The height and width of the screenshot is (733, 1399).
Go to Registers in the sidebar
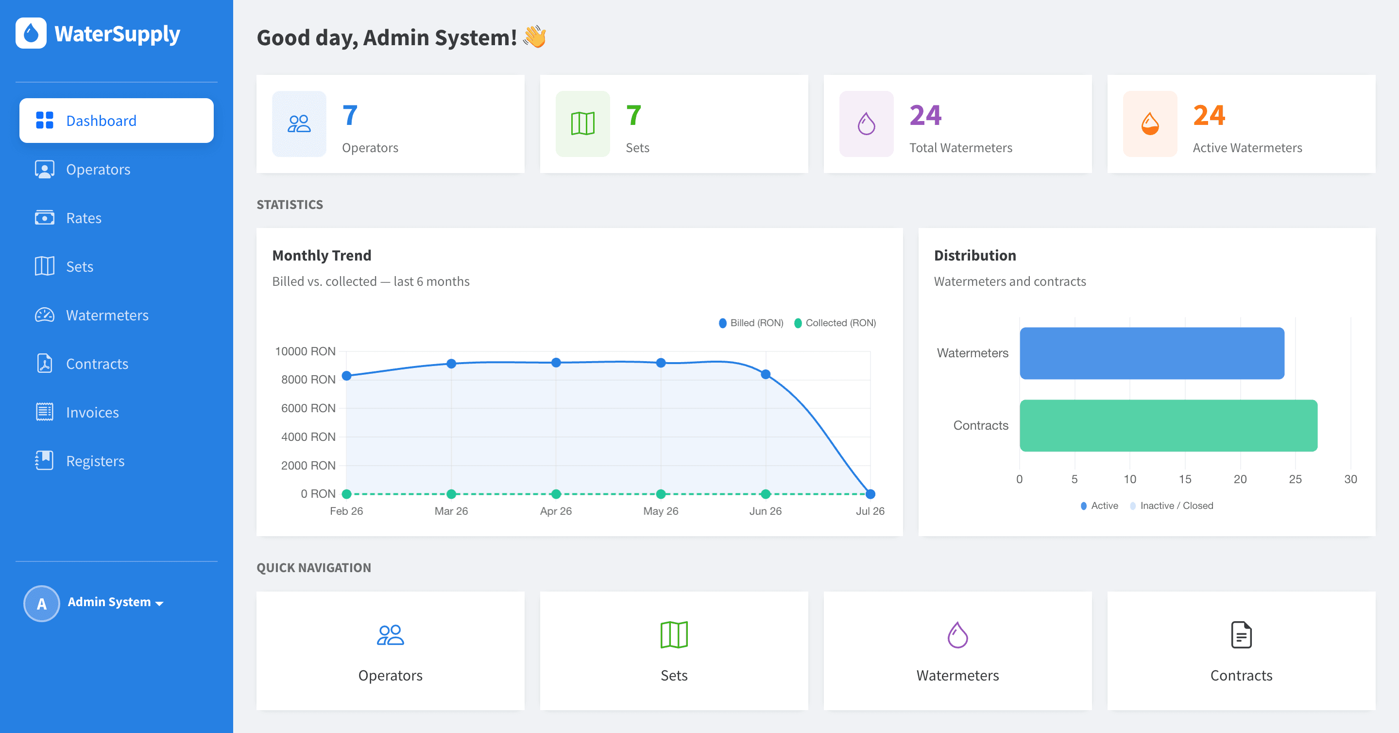[x=116, y=461]
